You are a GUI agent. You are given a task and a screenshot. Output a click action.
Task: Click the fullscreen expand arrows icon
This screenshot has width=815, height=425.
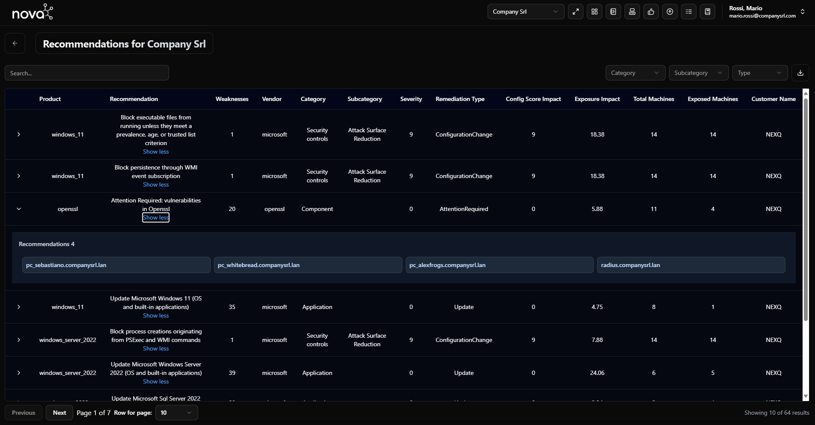click(576, 12)
